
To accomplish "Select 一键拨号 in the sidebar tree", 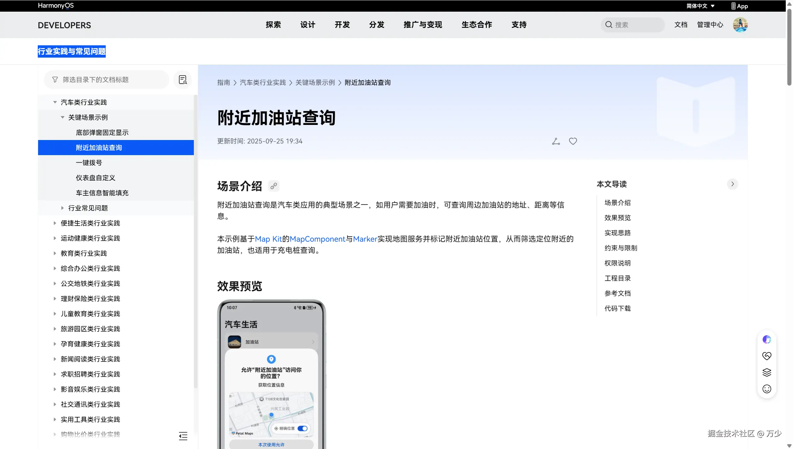I will (89, 162).
